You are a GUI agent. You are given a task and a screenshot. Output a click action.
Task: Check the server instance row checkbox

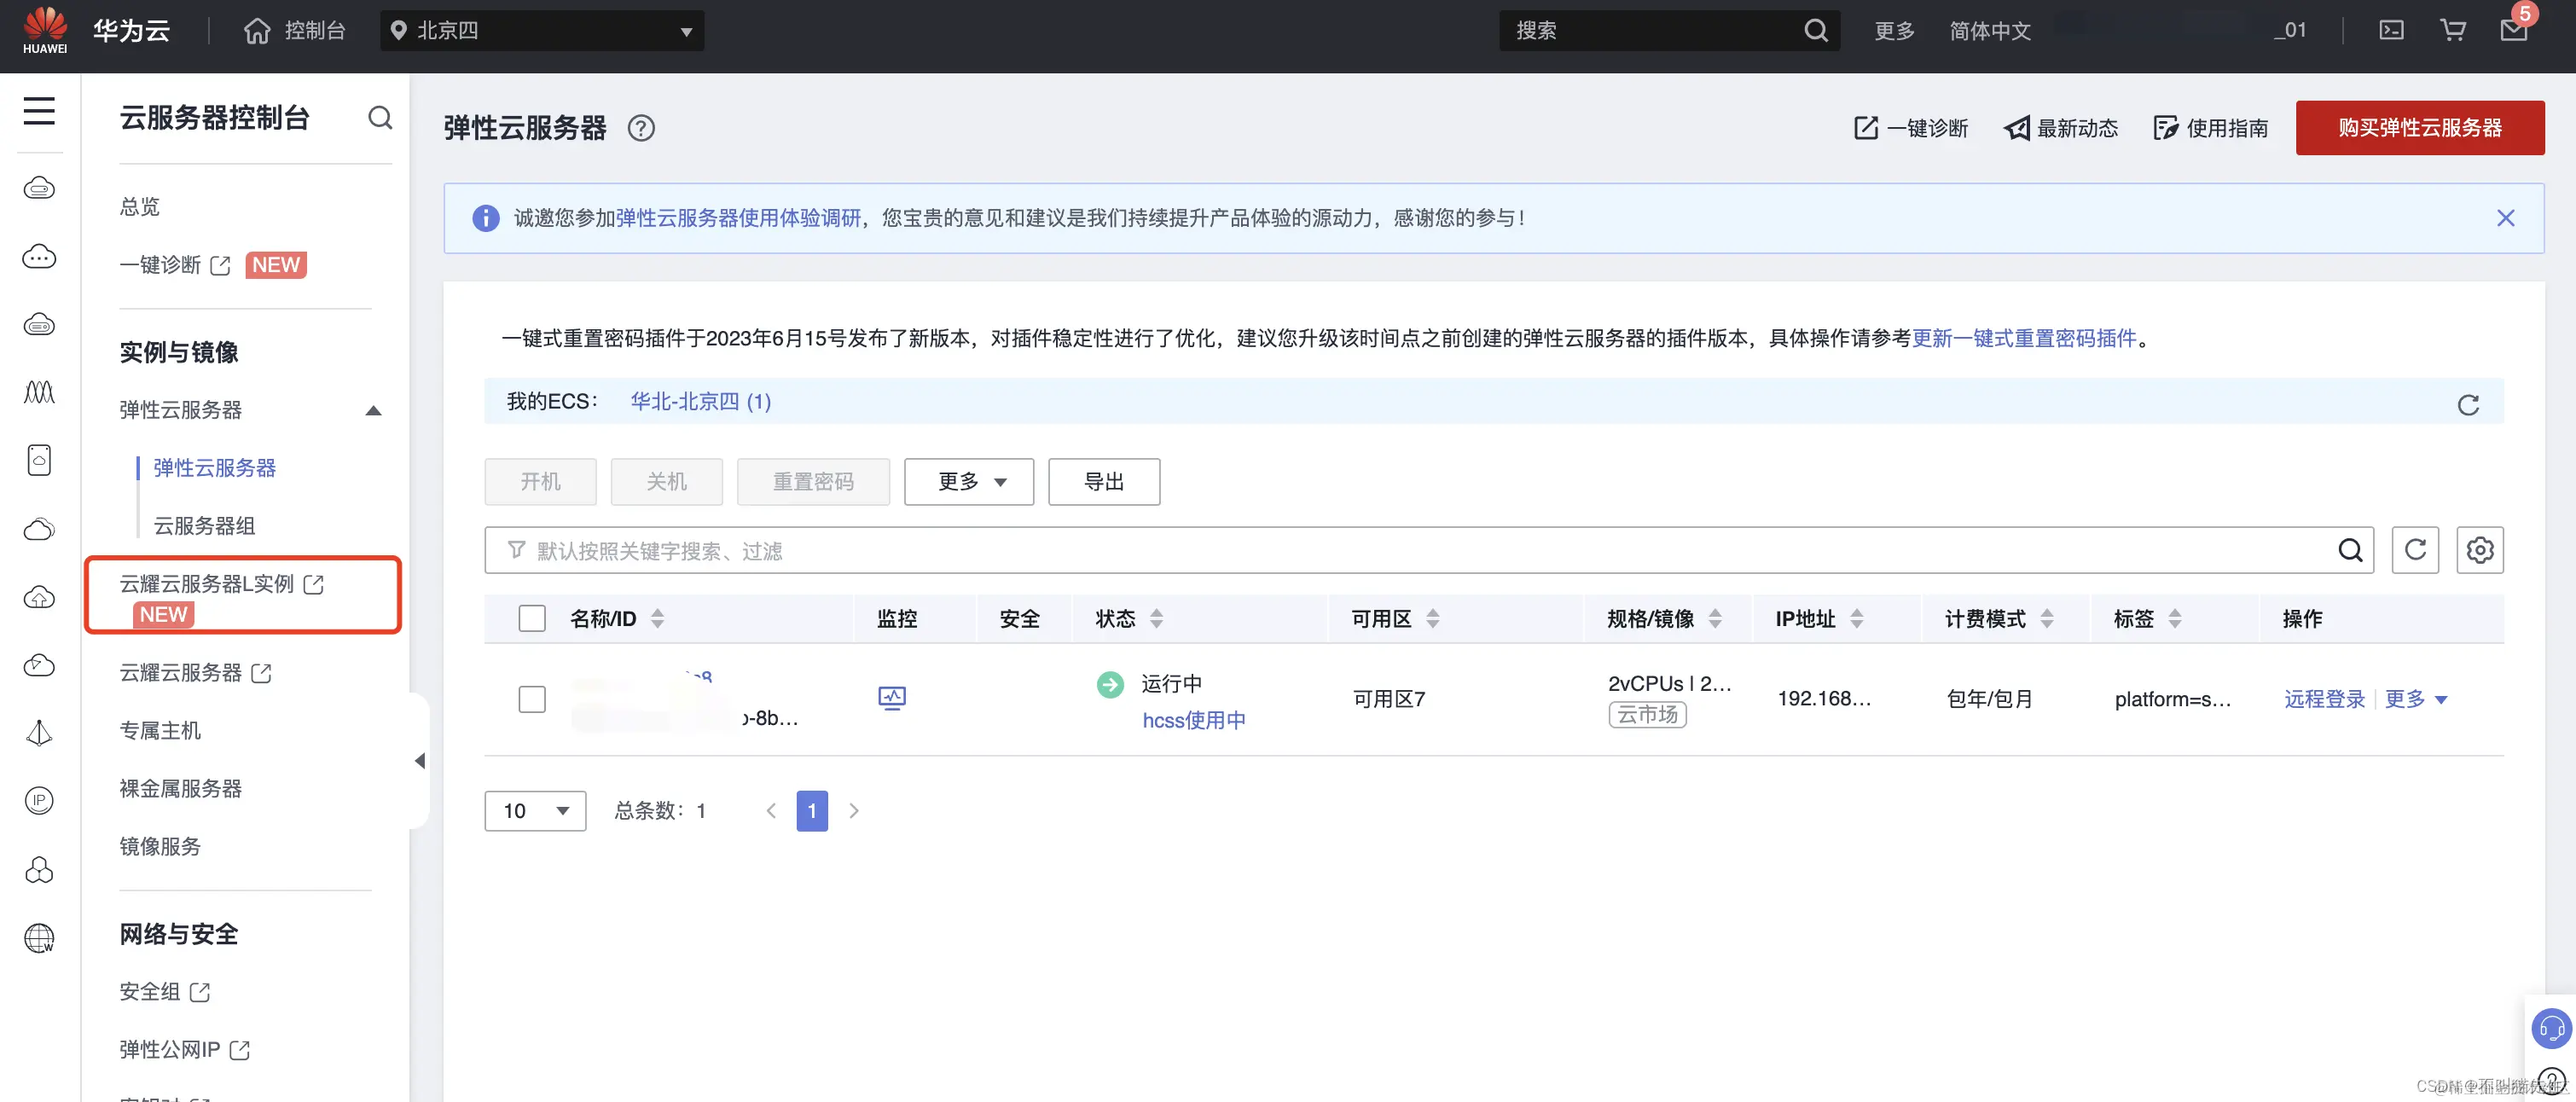tap(532, 698)
